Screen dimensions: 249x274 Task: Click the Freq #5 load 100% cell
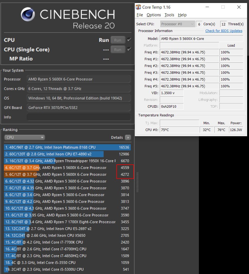[x=231, y=86]
